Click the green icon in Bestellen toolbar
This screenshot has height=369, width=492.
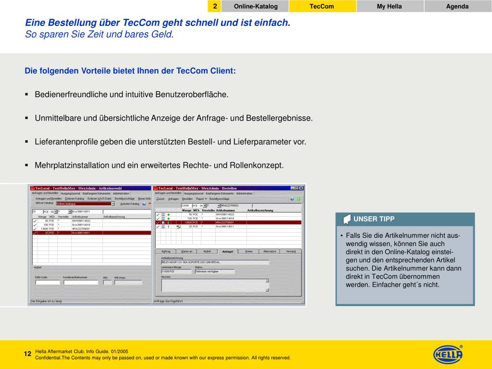pyautogui.click(x=298, y=199)
